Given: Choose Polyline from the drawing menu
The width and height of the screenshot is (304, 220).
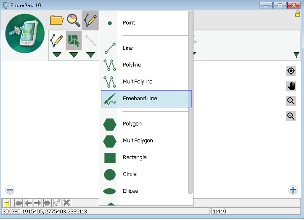Looking at the screenshot, I should coord(132,65).
